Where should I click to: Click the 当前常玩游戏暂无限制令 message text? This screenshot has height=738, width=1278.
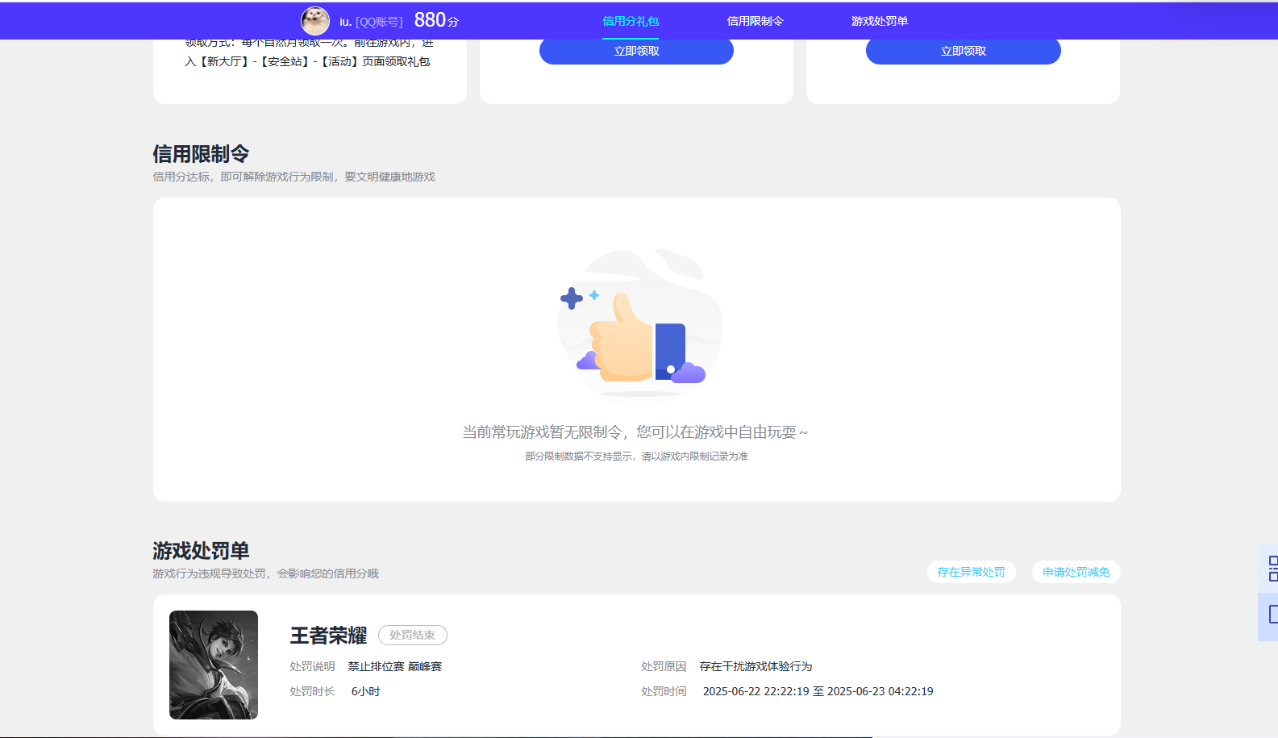tap(635, 432)
